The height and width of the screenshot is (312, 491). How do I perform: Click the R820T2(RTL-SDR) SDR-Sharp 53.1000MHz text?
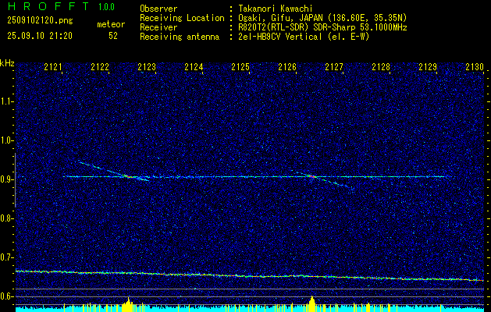point(322,27)
